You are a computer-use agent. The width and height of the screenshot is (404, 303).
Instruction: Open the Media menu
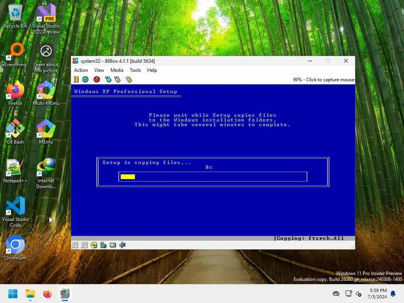coord(117,70)
